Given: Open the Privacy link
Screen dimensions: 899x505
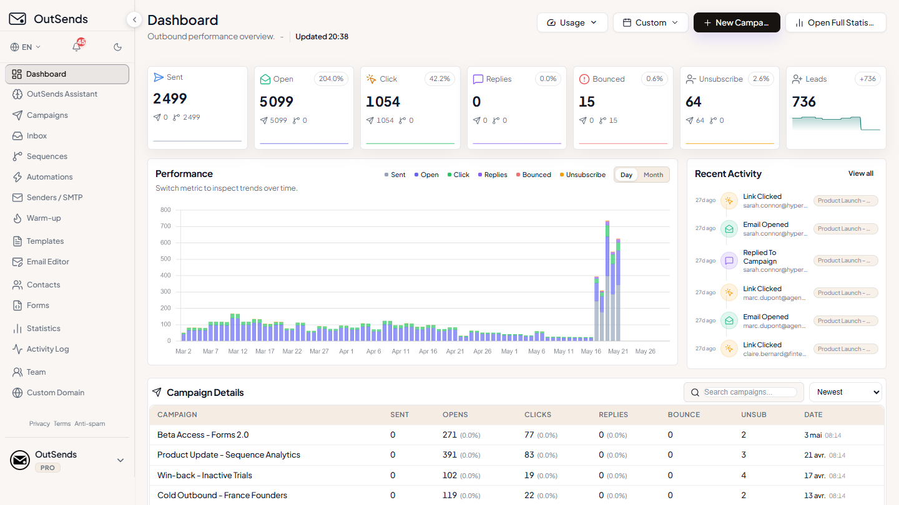Looking at the screenshot, I should click(39, 423).
